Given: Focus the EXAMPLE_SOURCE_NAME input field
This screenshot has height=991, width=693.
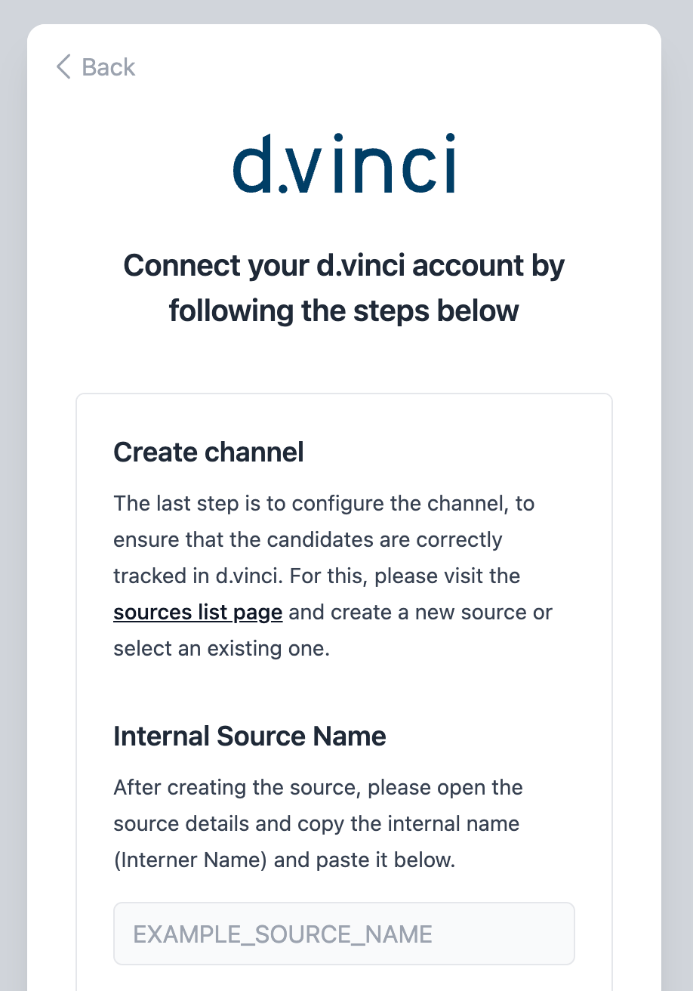Looking at the screenshot, I should coord(343,934).
